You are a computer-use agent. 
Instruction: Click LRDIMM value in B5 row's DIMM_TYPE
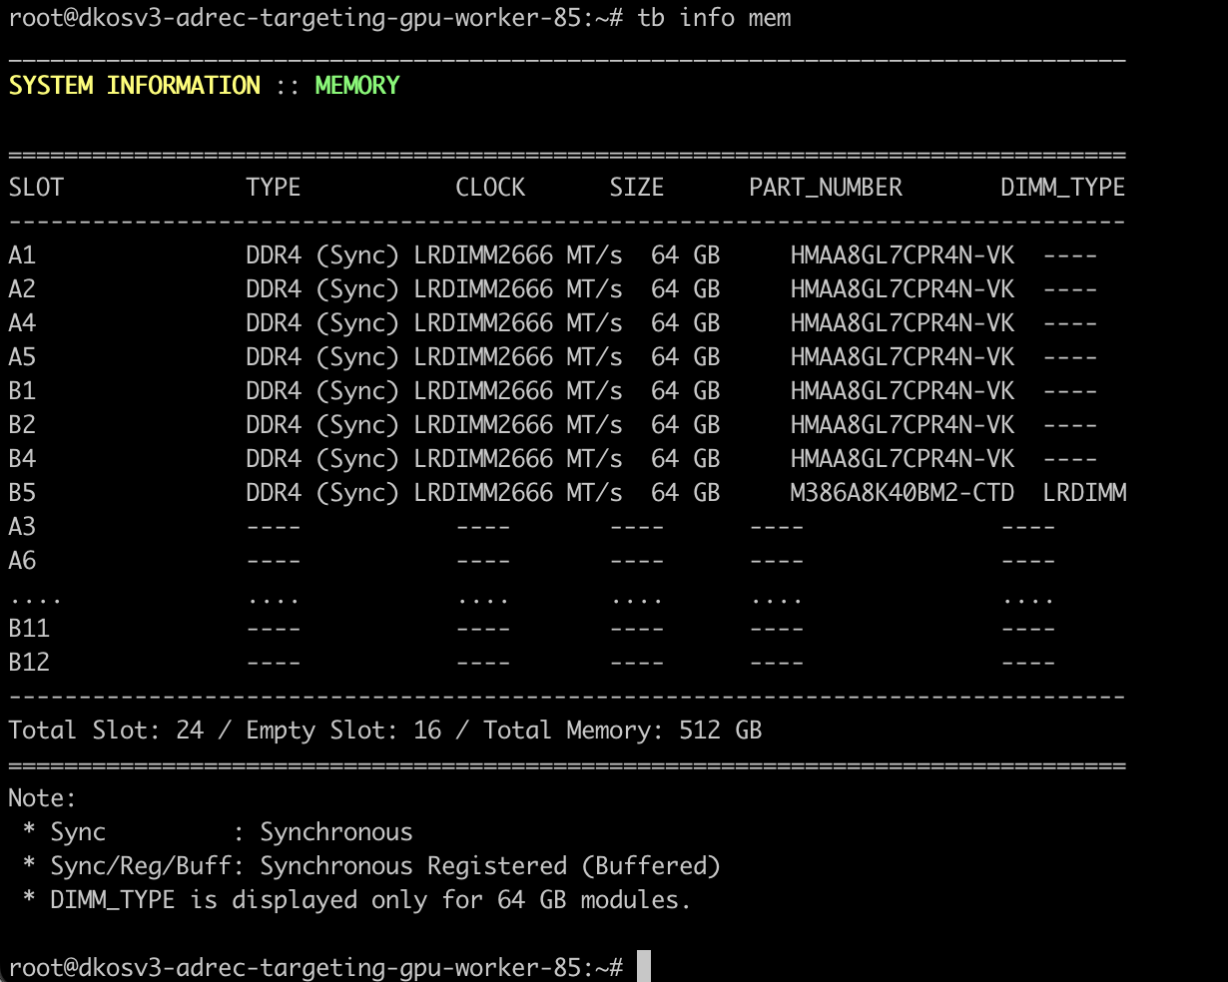tap(1084, 493)
